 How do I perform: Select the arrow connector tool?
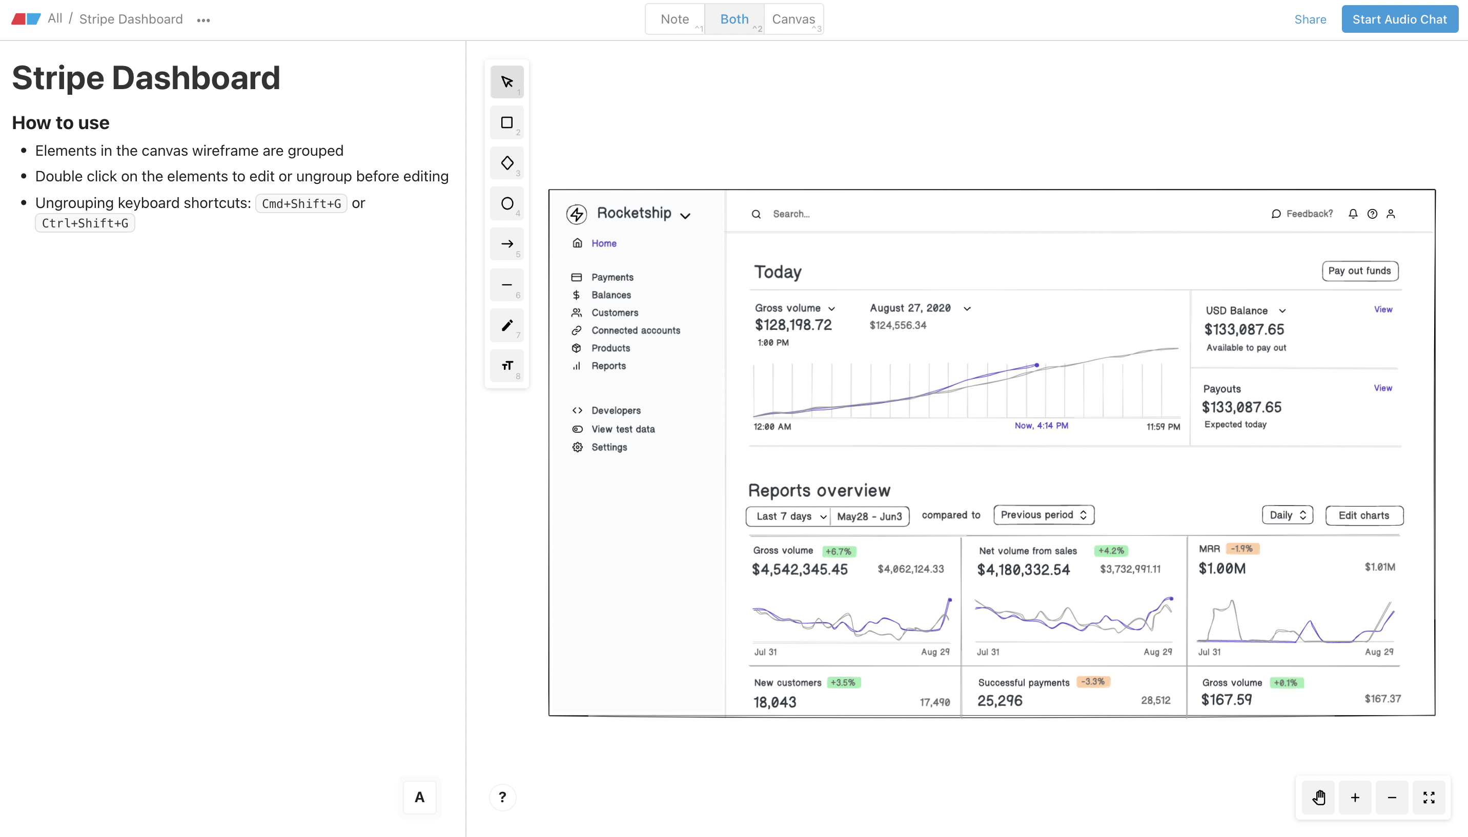point(507,244)
